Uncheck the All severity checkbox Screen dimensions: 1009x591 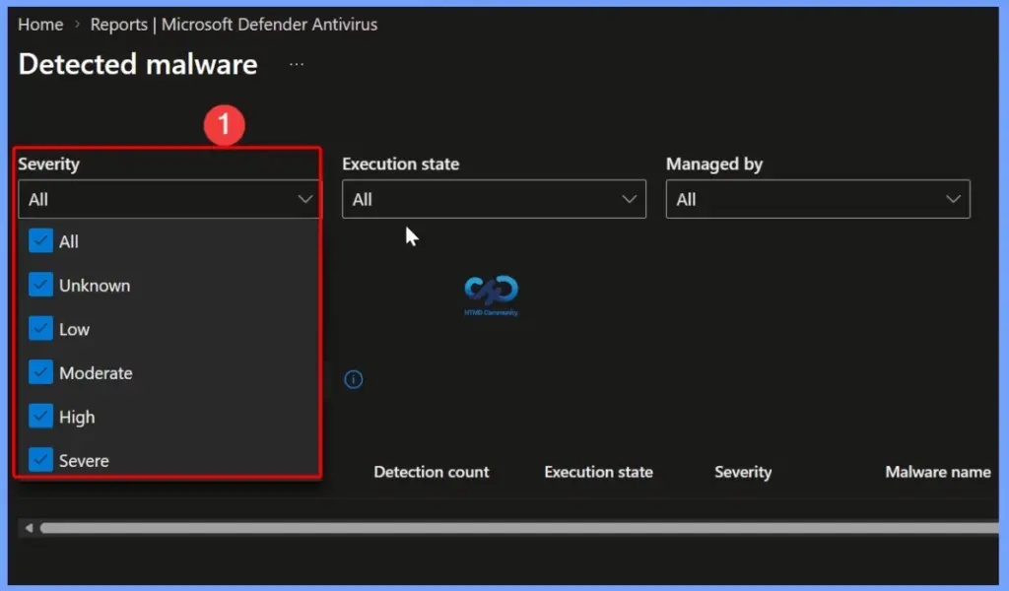40,241
